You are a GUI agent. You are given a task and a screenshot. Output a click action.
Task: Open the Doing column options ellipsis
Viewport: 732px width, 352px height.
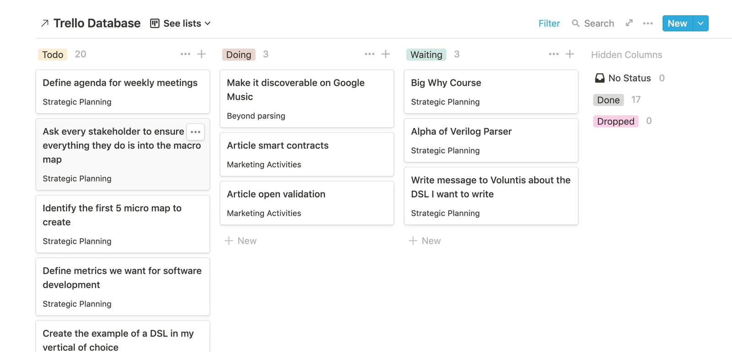coord(369,54)
